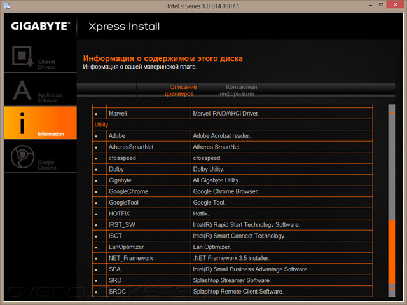Open the Chipset Drivers section icon
Viewport: 407px width, 305px height.
tap(23, 57)
